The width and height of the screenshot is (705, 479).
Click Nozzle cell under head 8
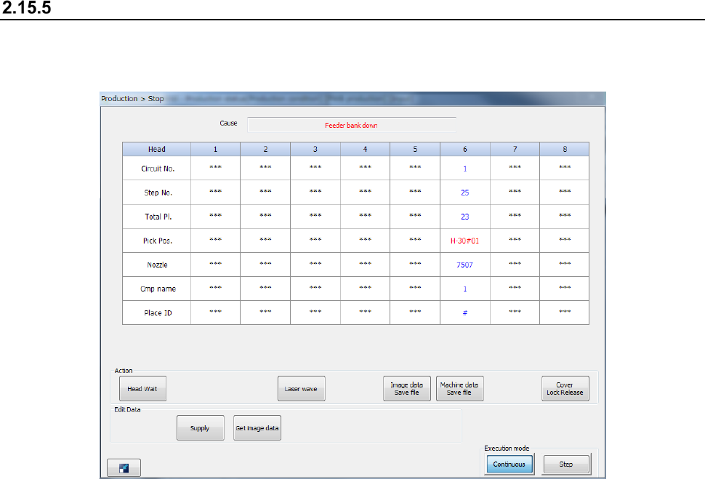[565, 265]
